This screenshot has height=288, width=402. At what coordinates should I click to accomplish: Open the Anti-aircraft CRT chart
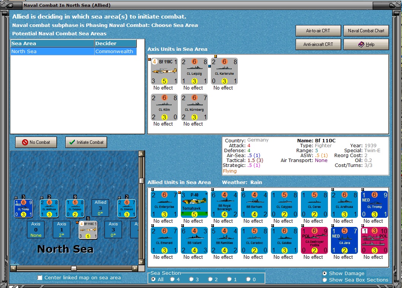(x=318, y=44)
